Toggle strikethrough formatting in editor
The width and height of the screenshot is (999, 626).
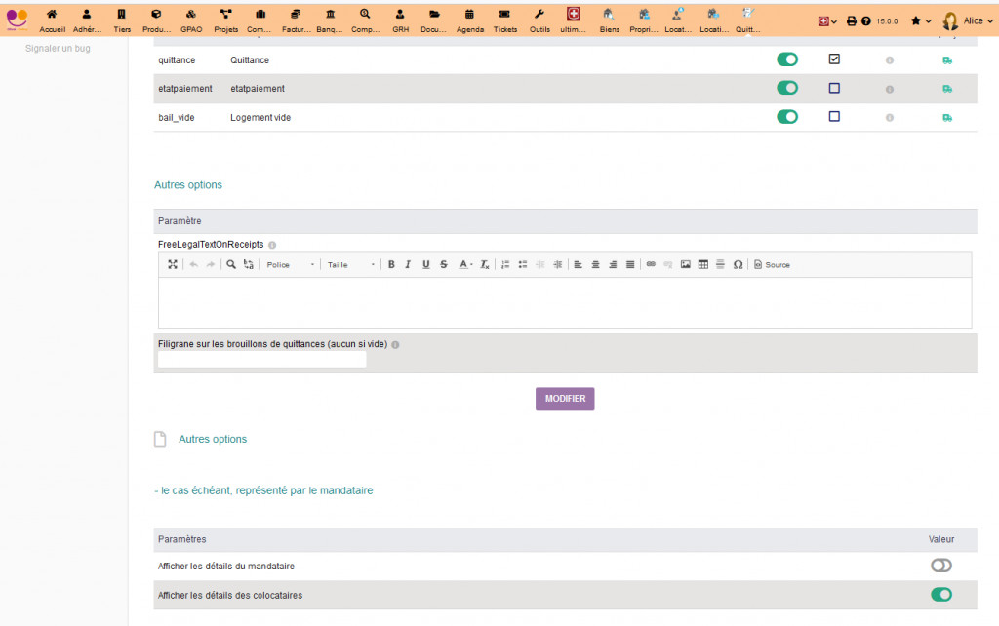[x=444, y=264]
